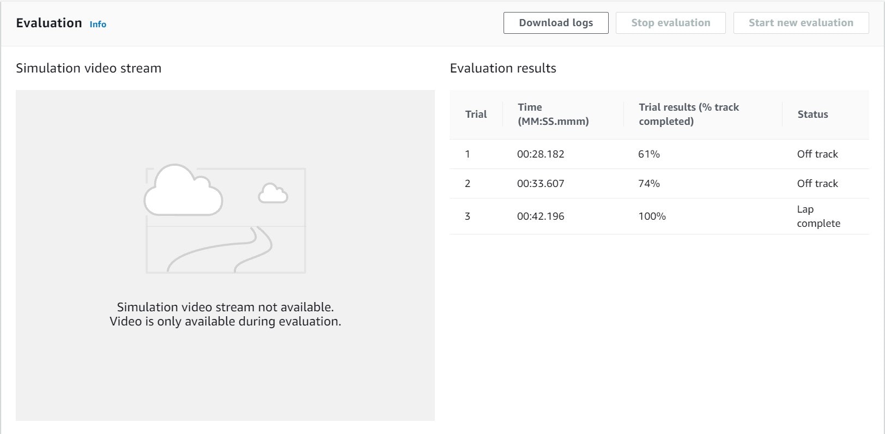Select trial 1 time 00:28.182

click(541, 154)
